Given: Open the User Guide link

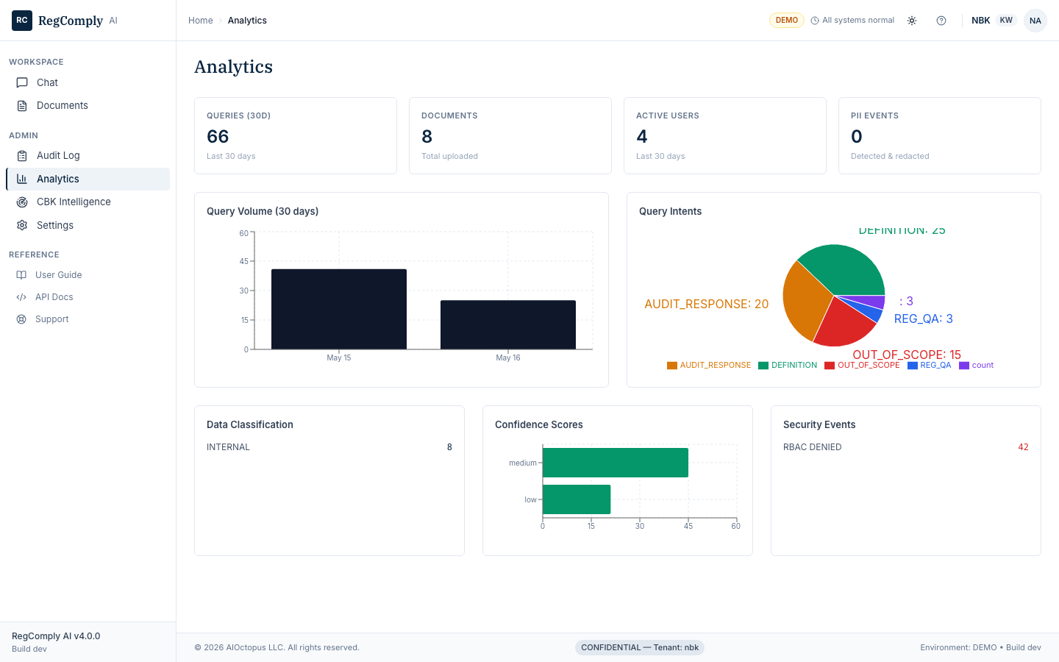Looking at the screenshot, I should (88, 275).
